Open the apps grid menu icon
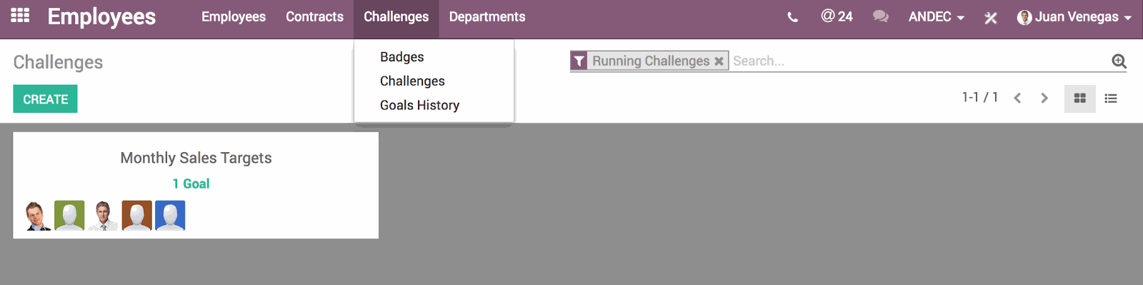Viewport: 1143px width, 285px height. [x=20, y=16]
